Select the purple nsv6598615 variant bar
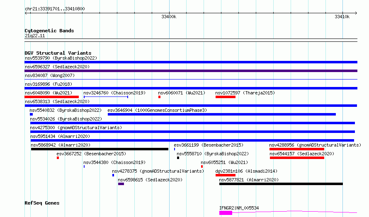 coord(121,184)
